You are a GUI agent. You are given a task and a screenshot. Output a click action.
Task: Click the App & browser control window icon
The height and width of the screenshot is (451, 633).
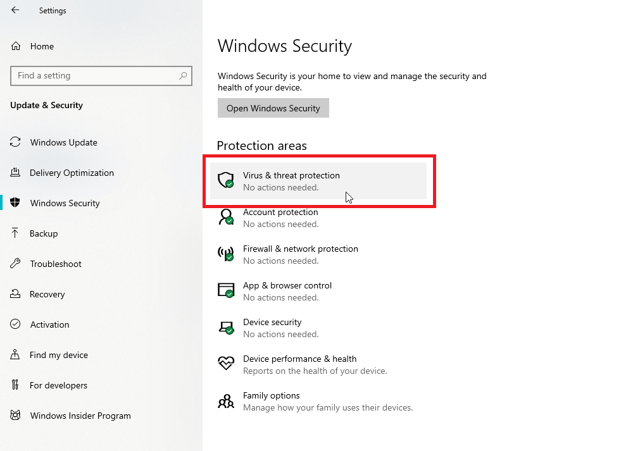[226, 290]
